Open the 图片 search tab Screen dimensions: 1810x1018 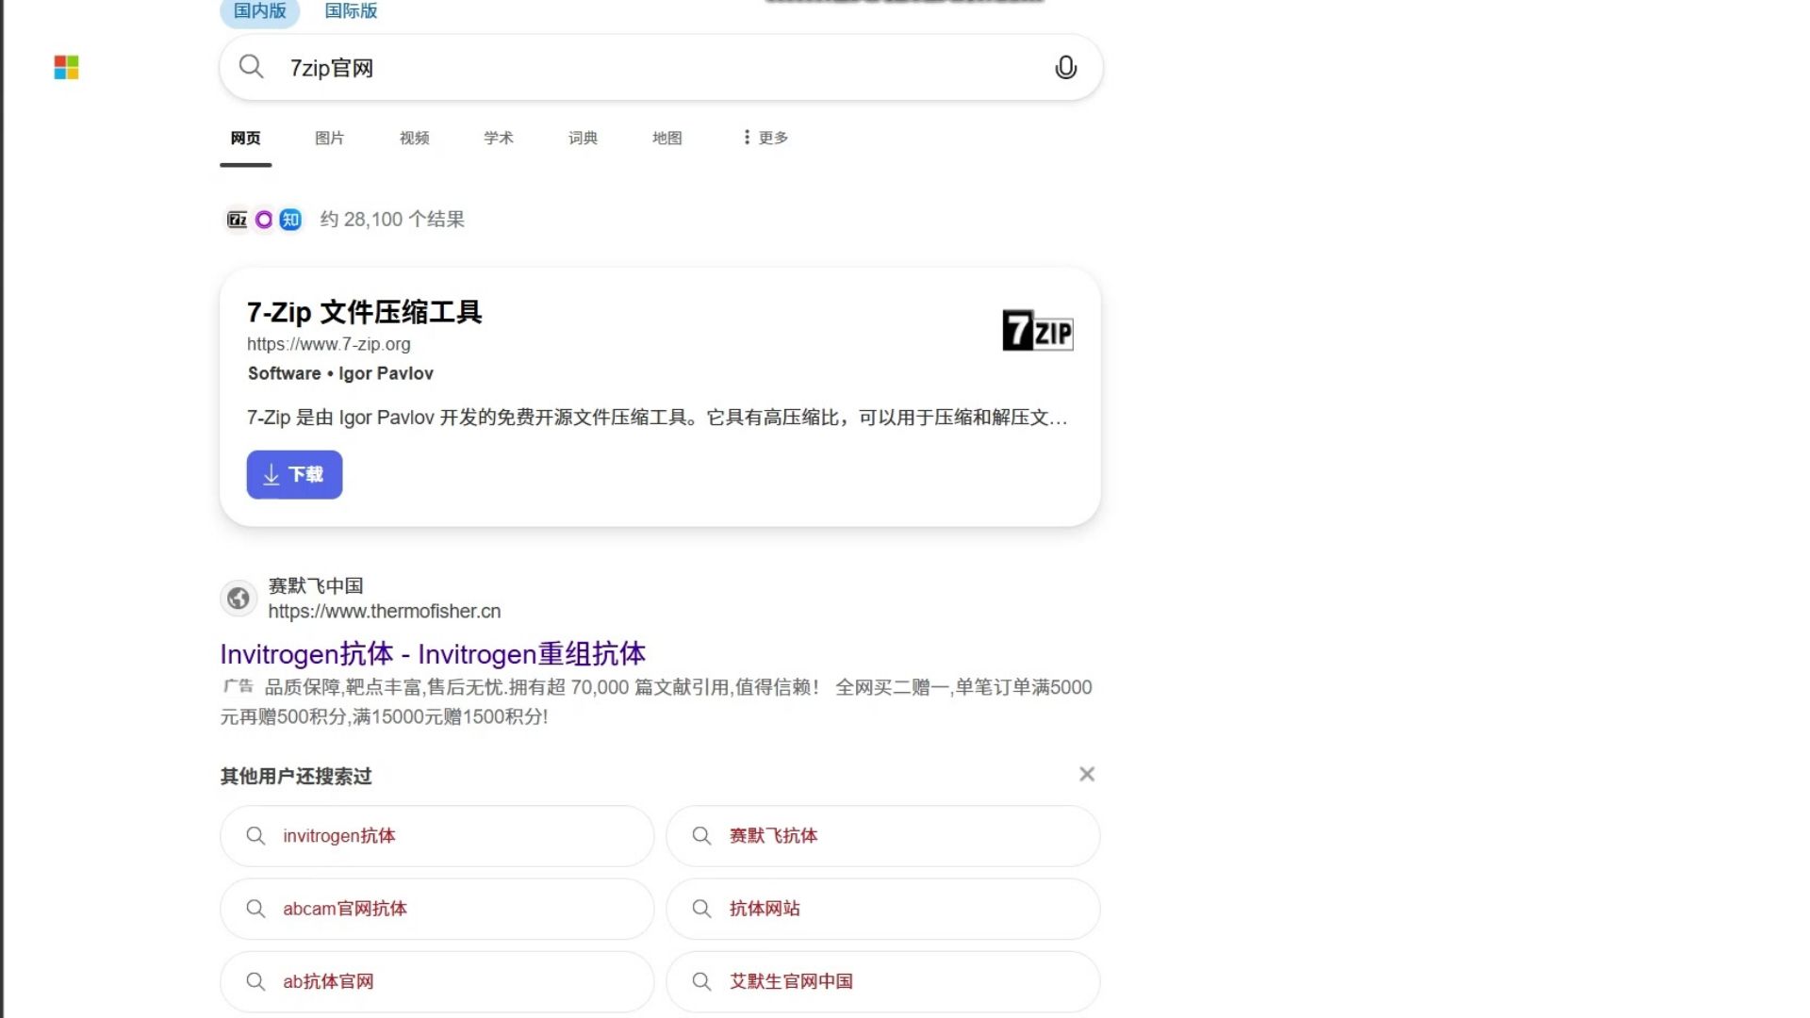point(329,138)
